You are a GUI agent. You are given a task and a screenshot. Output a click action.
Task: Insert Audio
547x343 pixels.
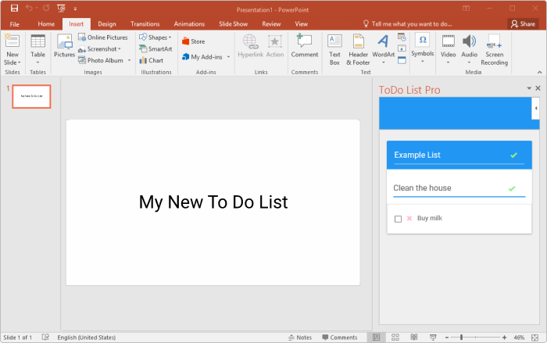tap(469, 49)
